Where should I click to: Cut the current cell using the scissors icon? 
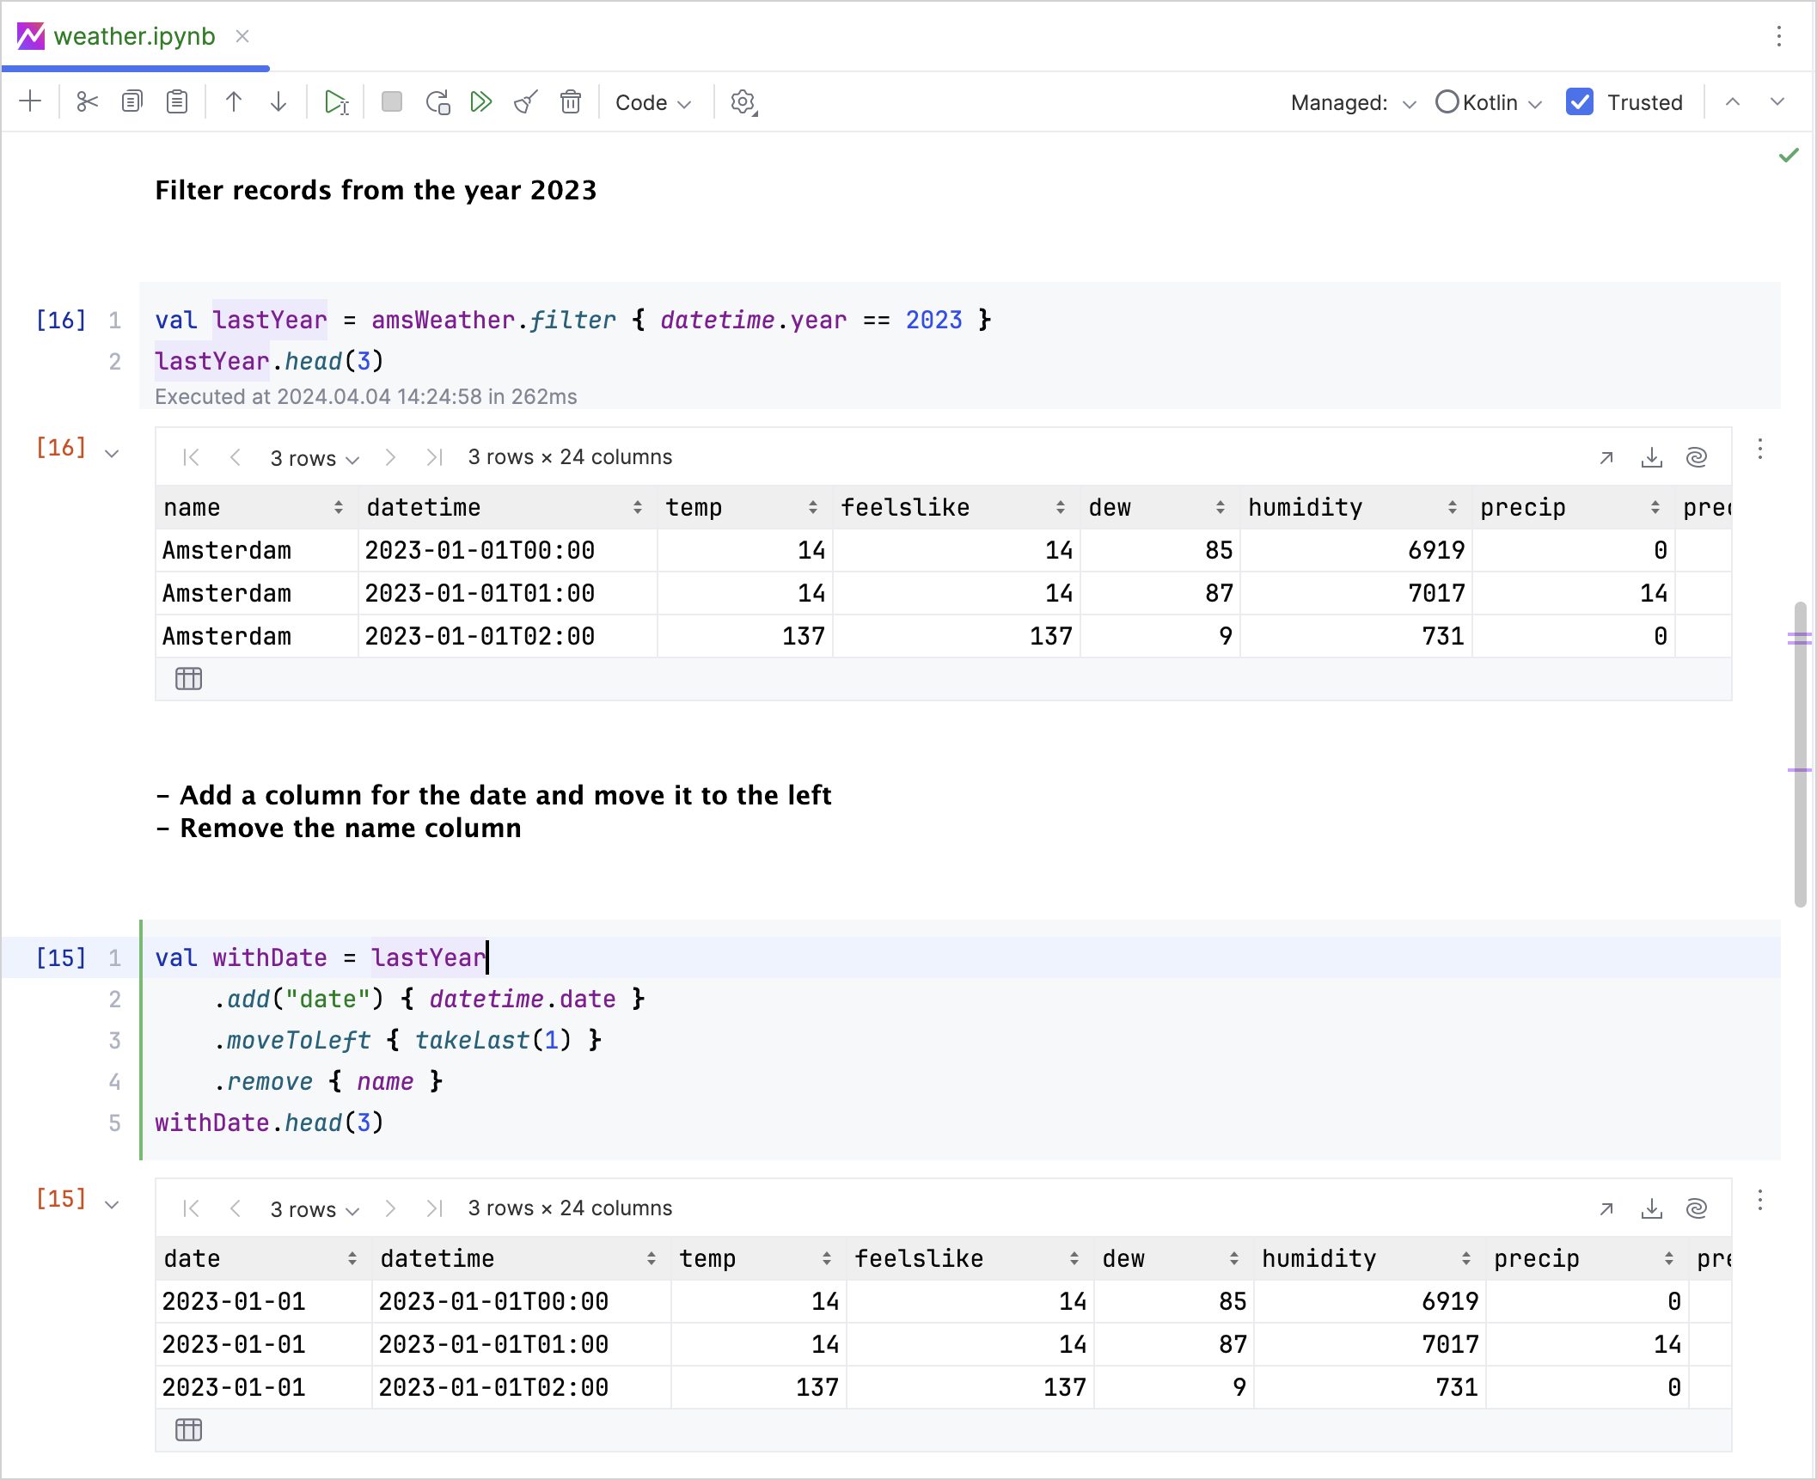coord(87,101)
